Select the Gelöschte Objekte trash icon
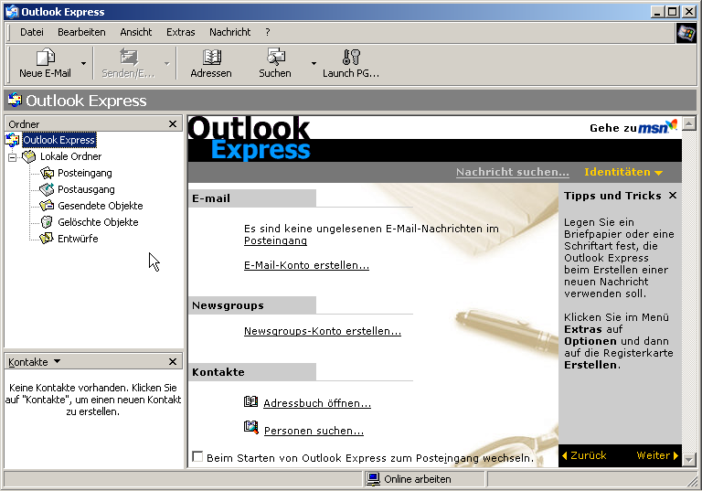 [47, 222]
